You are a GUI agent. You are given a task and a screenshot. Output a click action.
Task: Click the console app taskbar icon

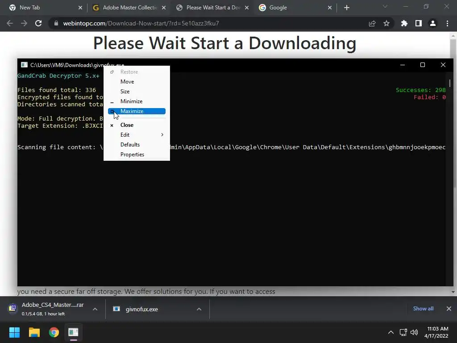[74, 332]
